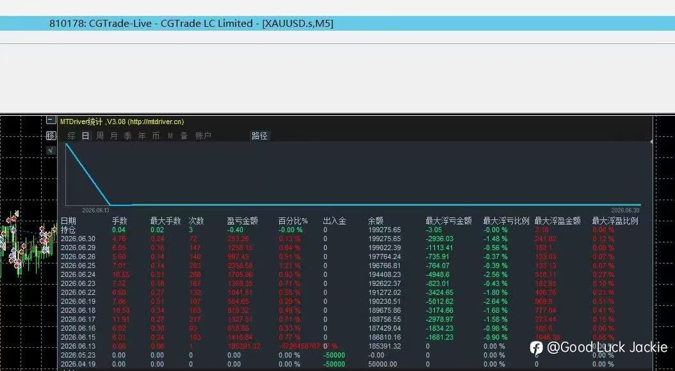Click the -50000 withdrawal on 2026.04.19
The height and width of the screenshot is (371, 675).
coord(334,364)
